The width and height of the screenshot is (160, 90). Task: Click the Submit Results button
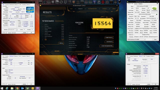[109, 38]
